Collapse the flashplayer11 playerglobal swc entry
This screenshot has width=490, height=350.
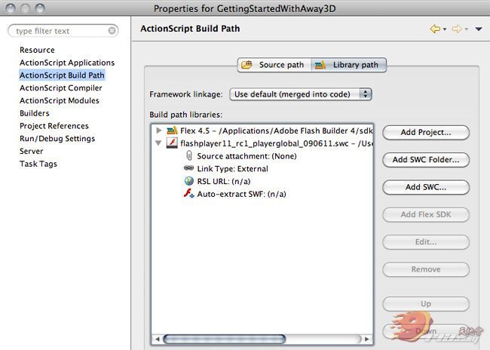tap(158, 143)
